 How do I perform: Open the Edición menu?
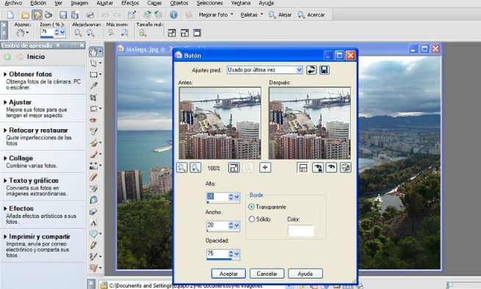(38, 3)
